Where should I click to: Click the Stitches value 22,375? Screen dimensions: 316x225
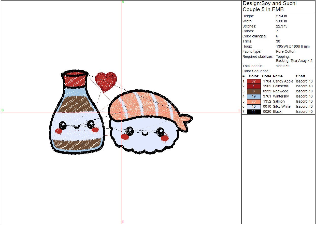281,26
